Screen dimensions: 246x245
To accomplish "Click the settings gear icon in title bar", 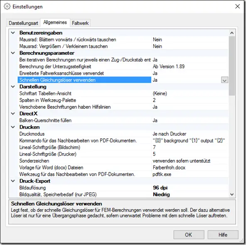I will tap(7, 7).
